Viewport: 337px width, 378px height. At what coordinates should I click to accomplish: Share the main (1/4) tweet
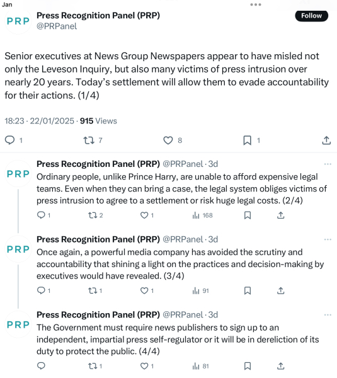pos(326,140)
